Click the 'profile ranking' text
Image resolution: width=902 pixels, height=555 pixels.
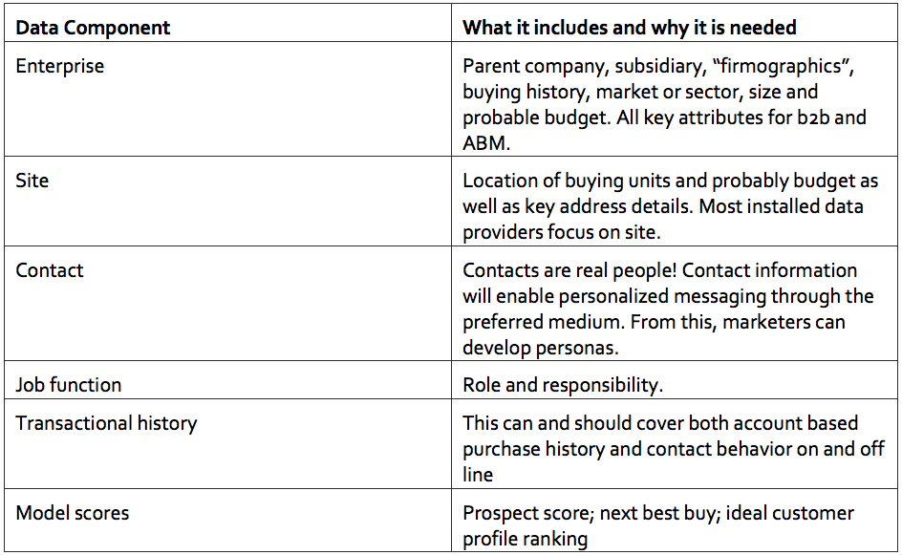526,539
